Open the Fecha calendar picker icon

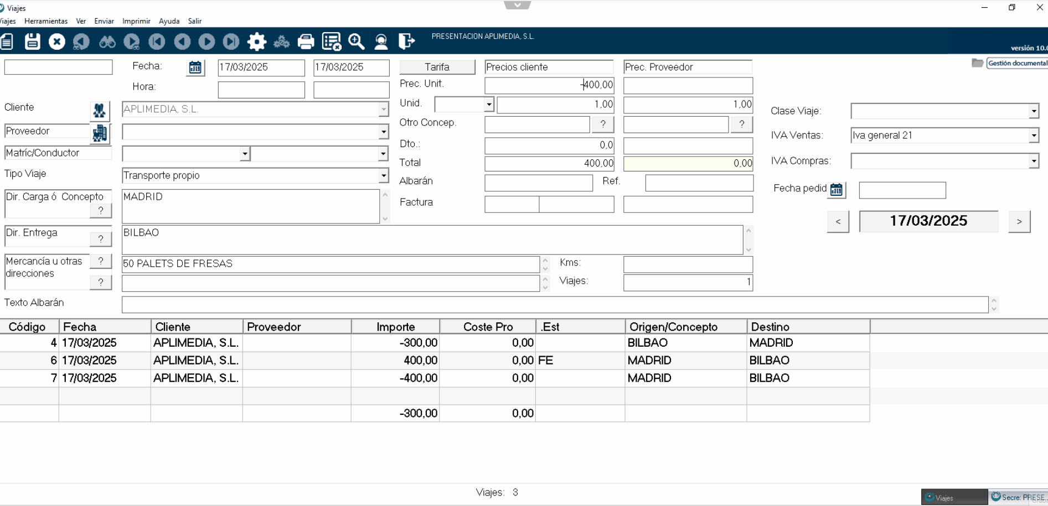pyautogui.click(x=195, y=67)
